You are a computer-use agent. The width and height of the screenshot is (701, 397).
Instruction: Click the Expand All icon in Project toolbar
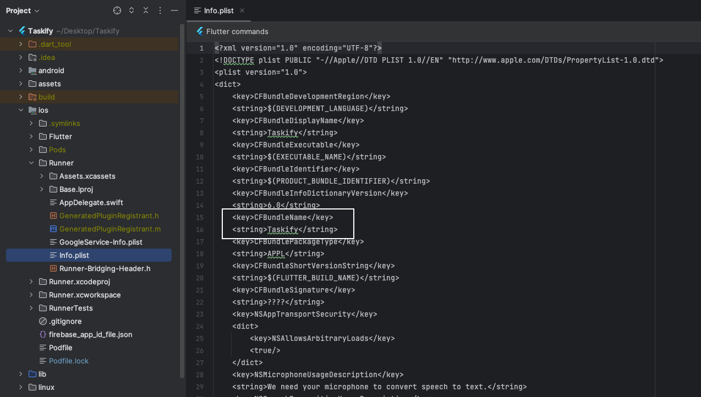(132, 10)
